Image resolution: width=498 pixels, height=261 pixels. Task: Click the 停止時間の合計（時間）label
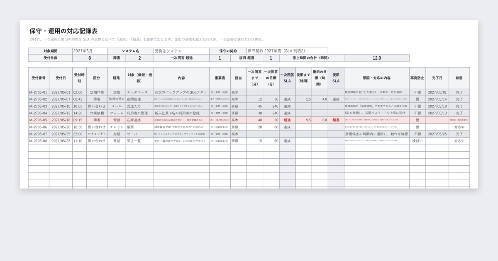[312, 58]
